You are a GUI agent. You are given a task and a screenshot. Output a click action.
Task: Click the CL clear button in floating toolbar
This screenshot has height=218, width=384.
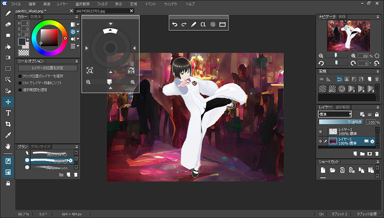click(203, 25)
